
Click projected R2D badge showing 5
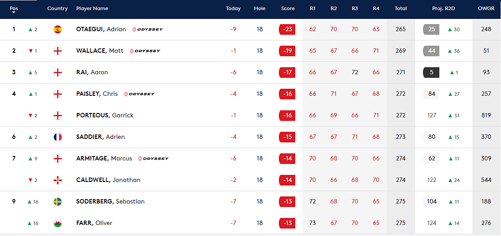[x=431, y=73]
